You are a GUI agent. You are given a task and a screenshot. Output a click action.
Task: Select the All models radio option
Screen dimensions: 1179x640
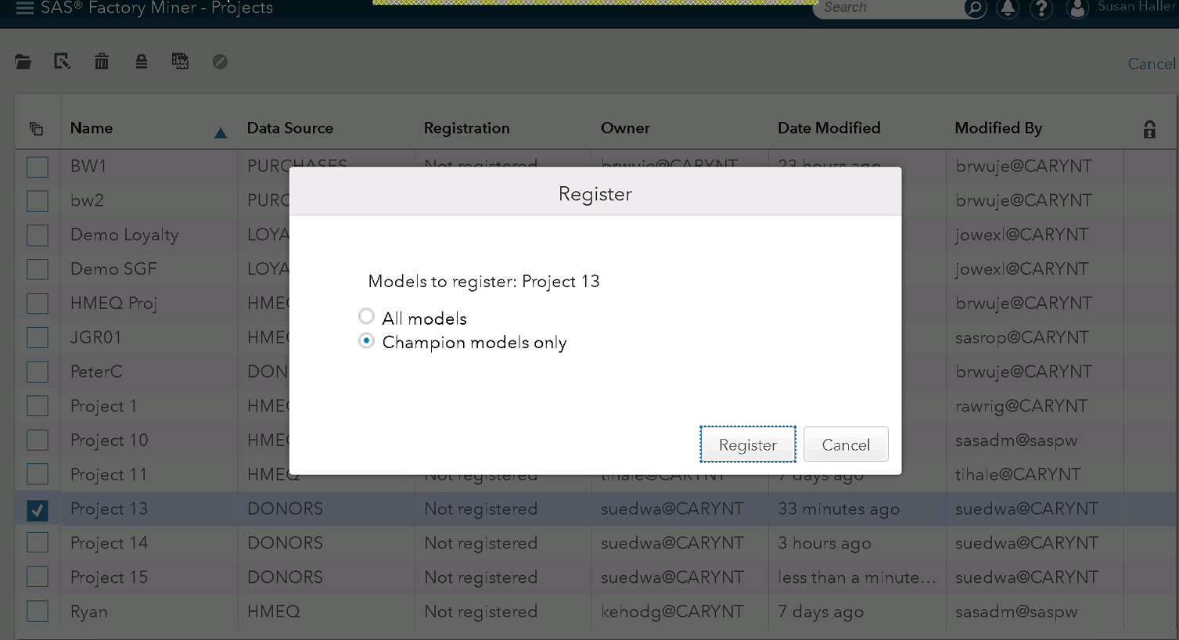coord(366,317)
